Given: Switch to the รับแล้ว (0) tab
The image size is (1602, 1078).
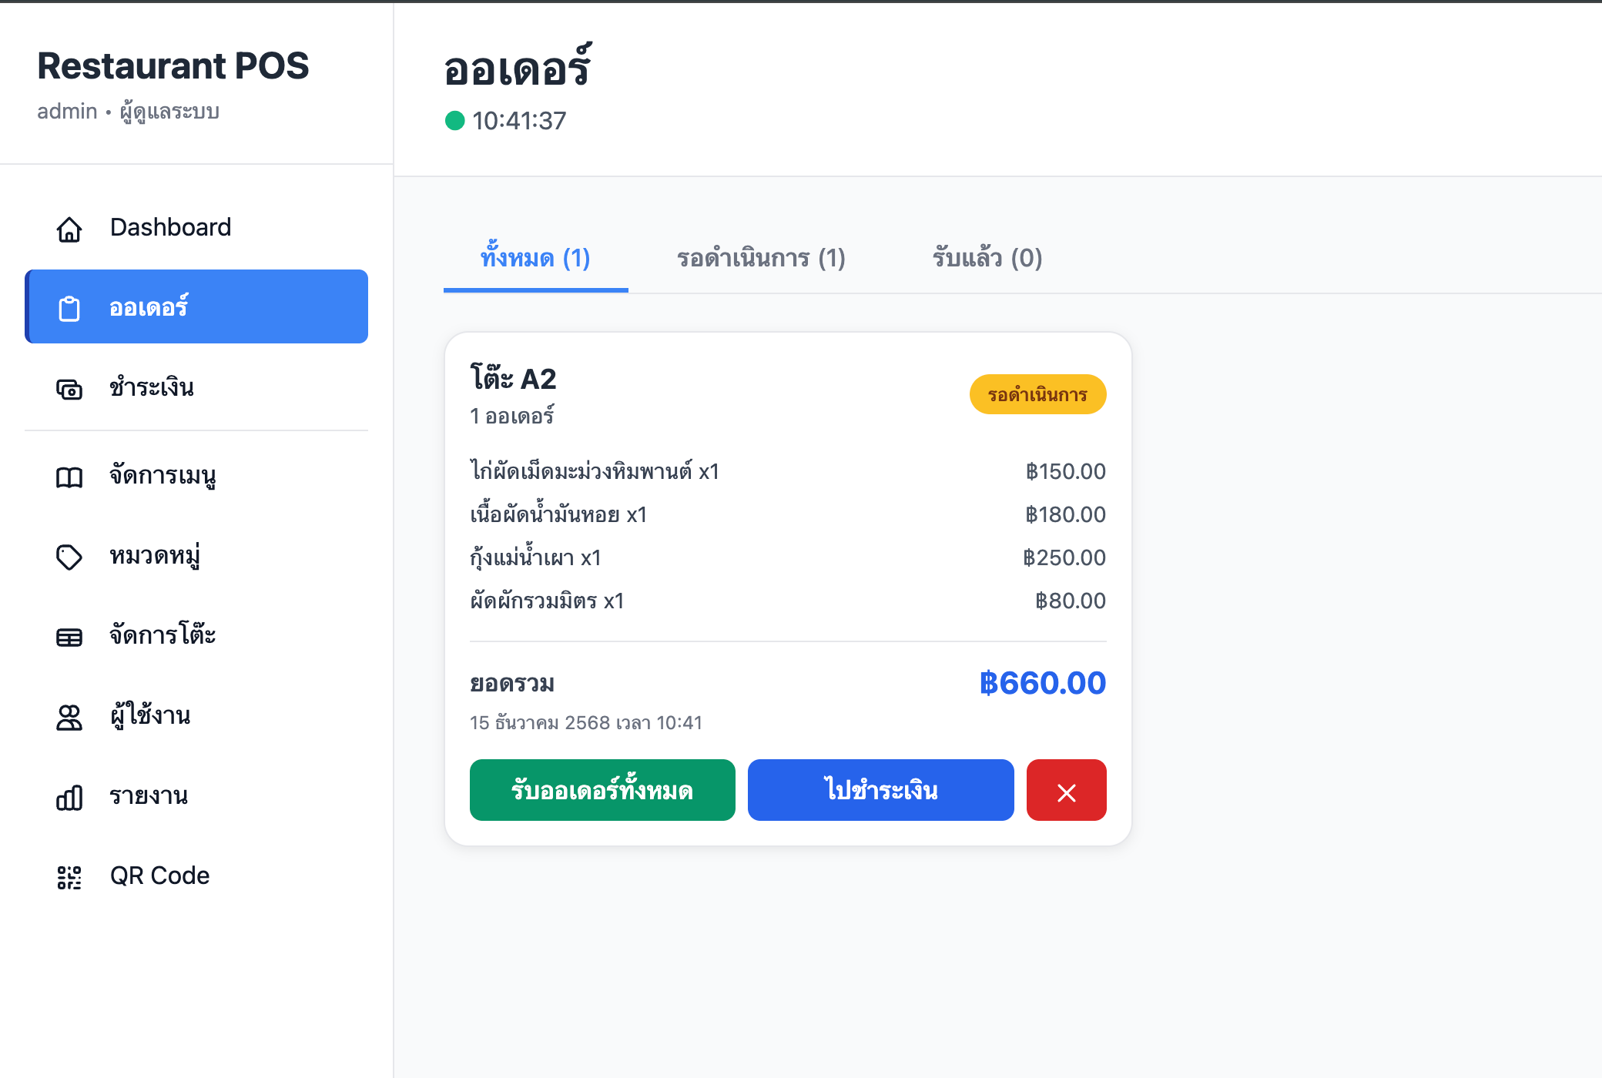Looking at the screenshot, I should click(x=987, y=259).
